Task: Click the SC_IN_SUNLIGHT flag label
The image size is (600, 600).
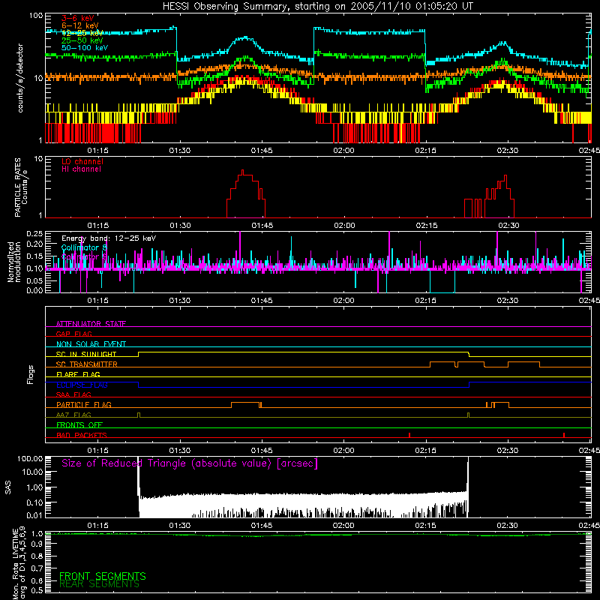Action: pos(86,354)
